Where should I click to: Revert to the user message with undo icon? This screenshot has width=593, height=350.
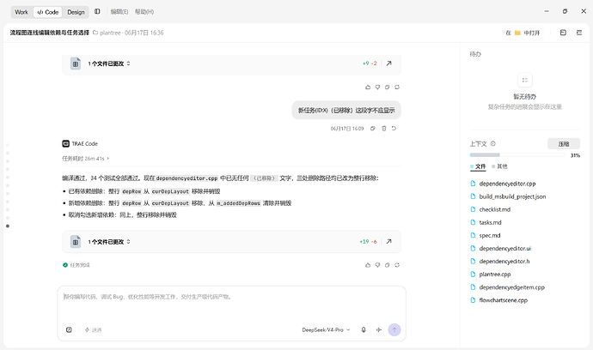tap(394, 129)
